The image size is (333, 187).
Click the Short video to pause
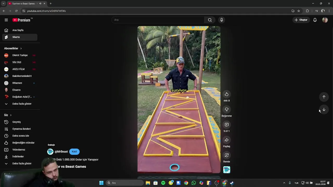click(179, 99)
